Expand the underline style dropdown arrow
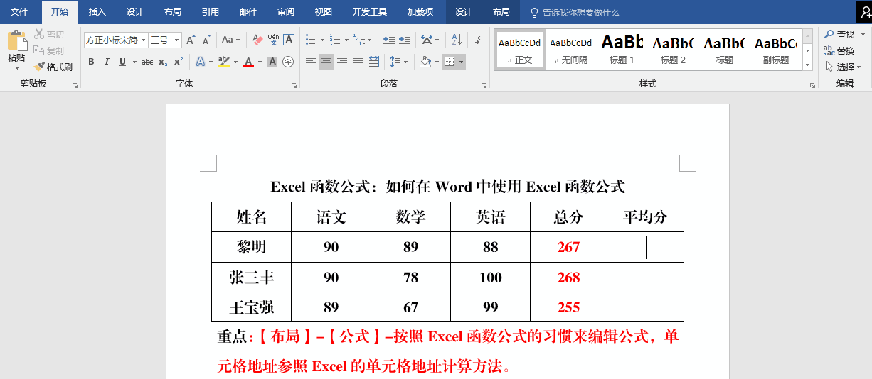This screenshot has height=379, width=872. pos(134,62)
